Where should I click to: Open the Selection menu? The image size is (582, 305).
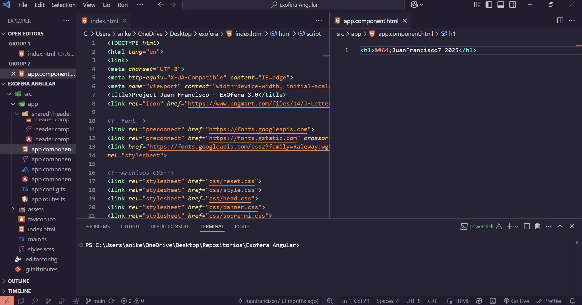pos(64,5)
